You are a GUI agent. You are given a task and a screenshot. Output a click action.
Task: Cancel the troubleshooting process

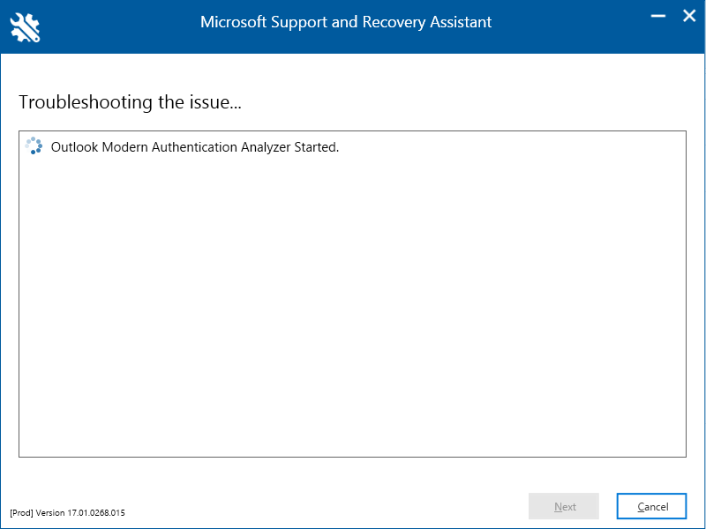click(x=651, y=506)
